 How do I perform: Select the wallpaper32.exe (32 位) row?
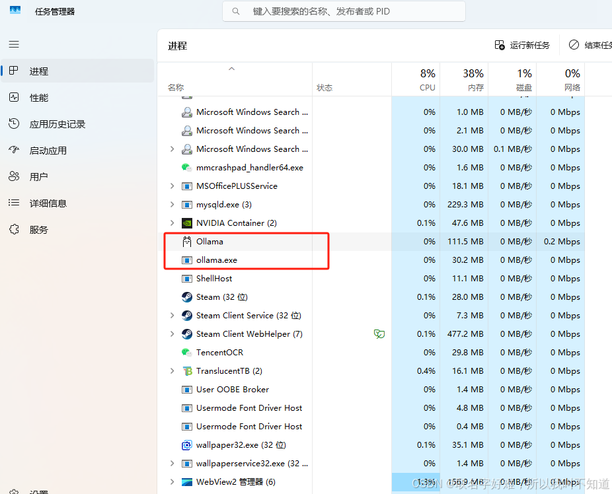371,445
